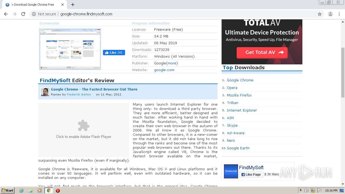Select the Downloads count 1273239
The width and height of the screenshot is (345, 194).
pos(162,50)
